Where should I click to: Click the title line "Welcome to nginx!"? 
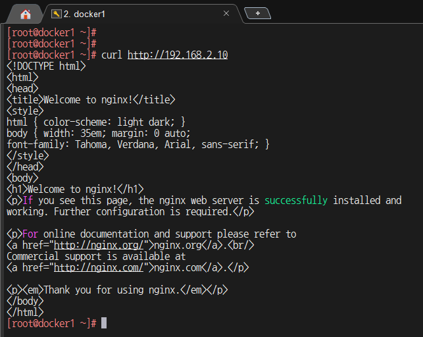(x=91, y=100)
